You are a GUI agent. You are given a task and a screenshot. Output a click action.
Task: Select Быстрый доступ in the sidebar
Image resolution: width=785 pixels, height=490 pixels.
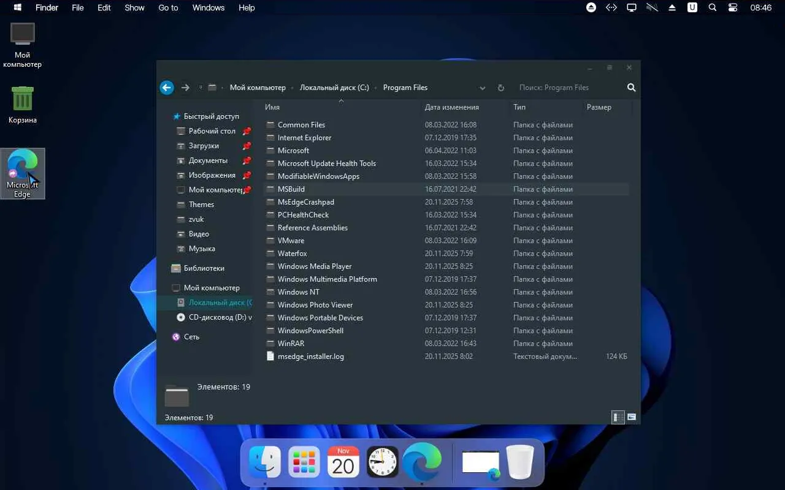point(211,116)
